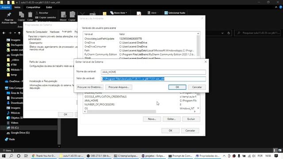Select OneDriveConsumer user variable row

(x=140, y=46)
